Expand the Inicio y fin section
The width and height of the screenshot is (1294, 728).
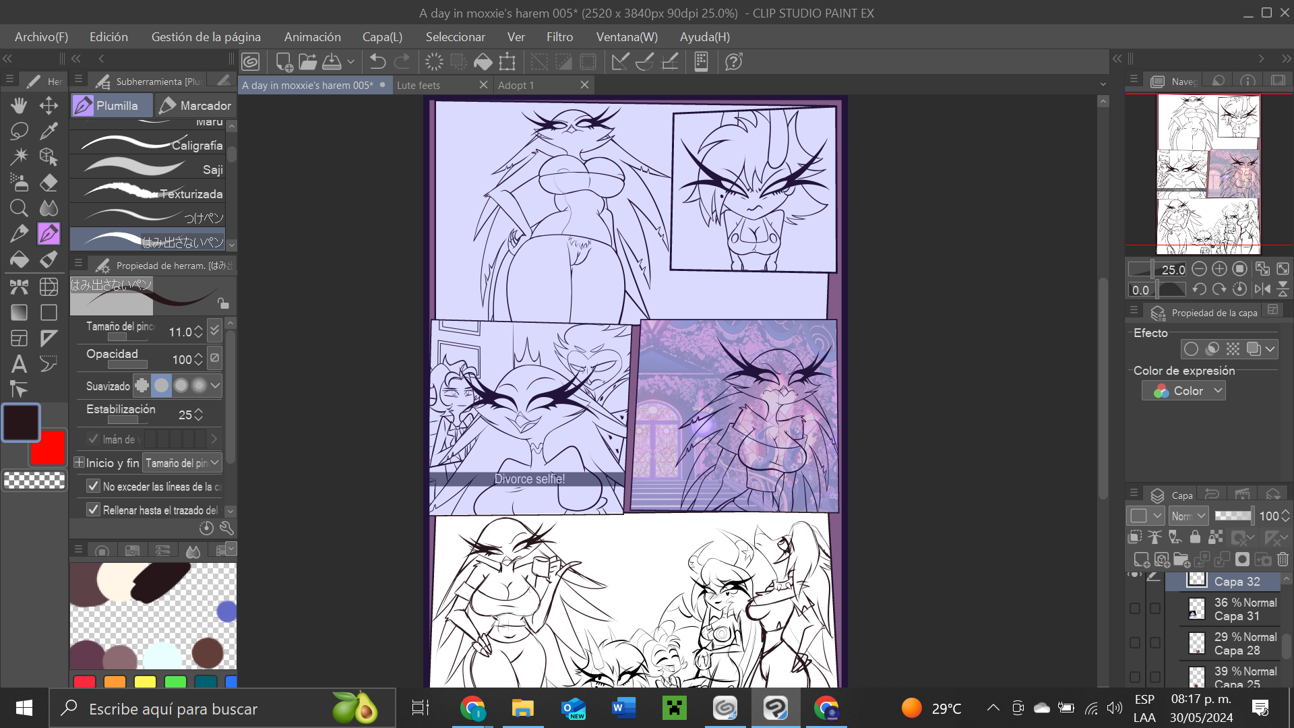pyautogui.click(x=79, y=462)
